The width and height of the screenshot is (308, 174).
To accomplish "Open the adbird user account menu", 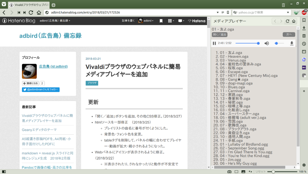I will coord(146,21).
